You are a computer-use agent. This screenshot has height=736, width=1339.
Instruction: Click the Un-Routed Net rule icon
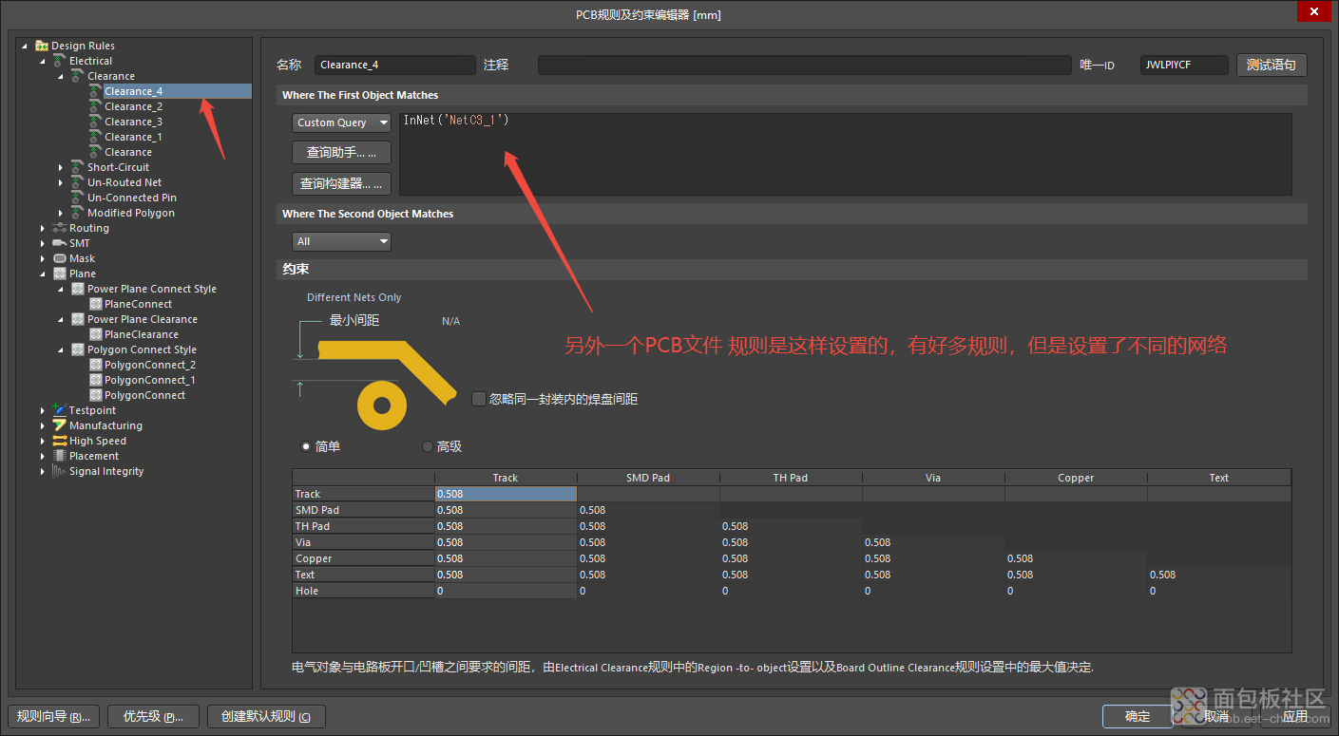tap(78, 182)
